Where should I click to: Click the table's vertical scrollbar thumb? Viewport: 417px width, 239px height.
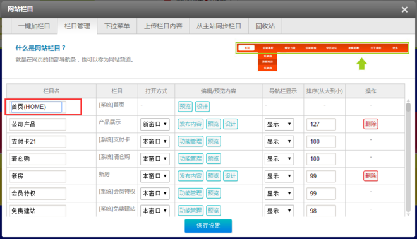(x=408, y=107)
